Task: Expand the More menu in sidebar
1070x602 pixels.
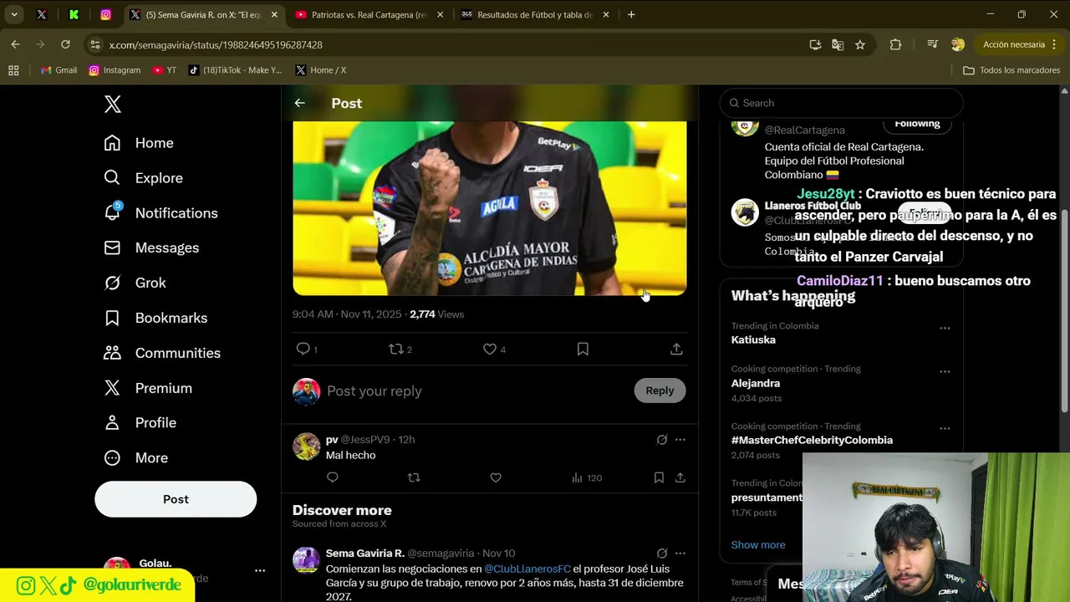Action: pyautogui.click(x=135, y=458)
